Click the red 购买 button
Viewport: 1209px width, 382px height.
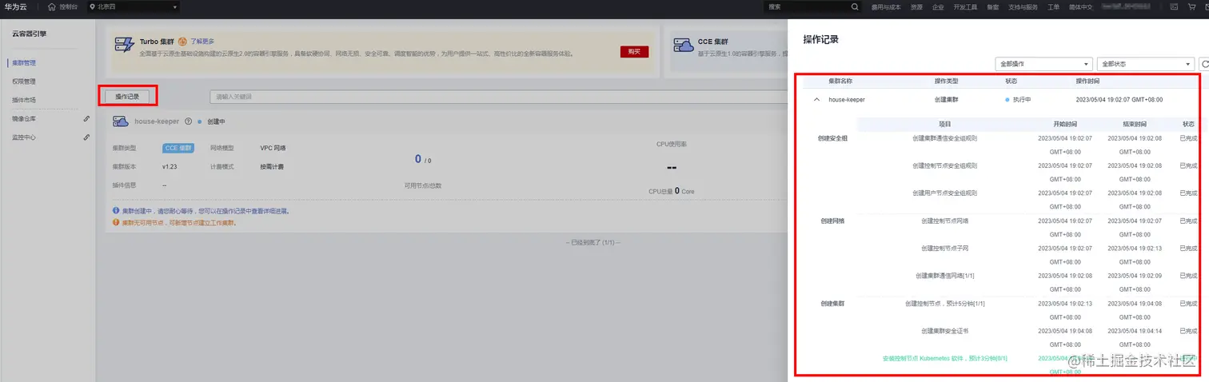point(634,51)
